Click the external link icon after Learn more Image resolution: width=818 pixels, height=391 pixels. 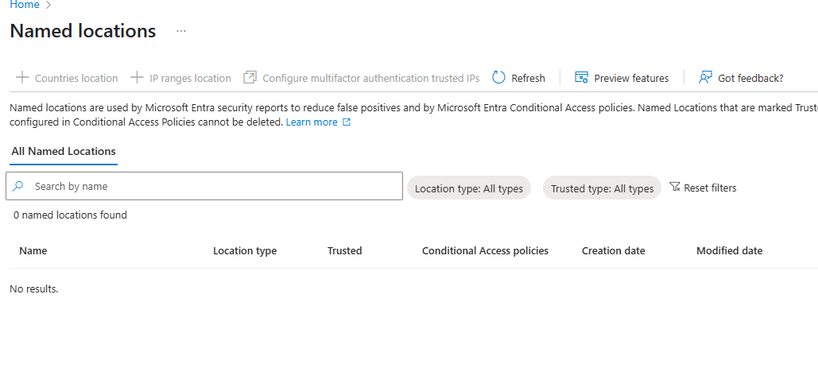pos(347,122)
